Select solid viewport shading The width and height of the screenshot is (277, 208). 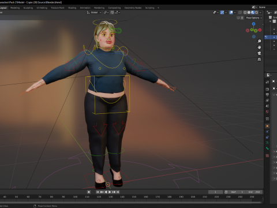249,12
